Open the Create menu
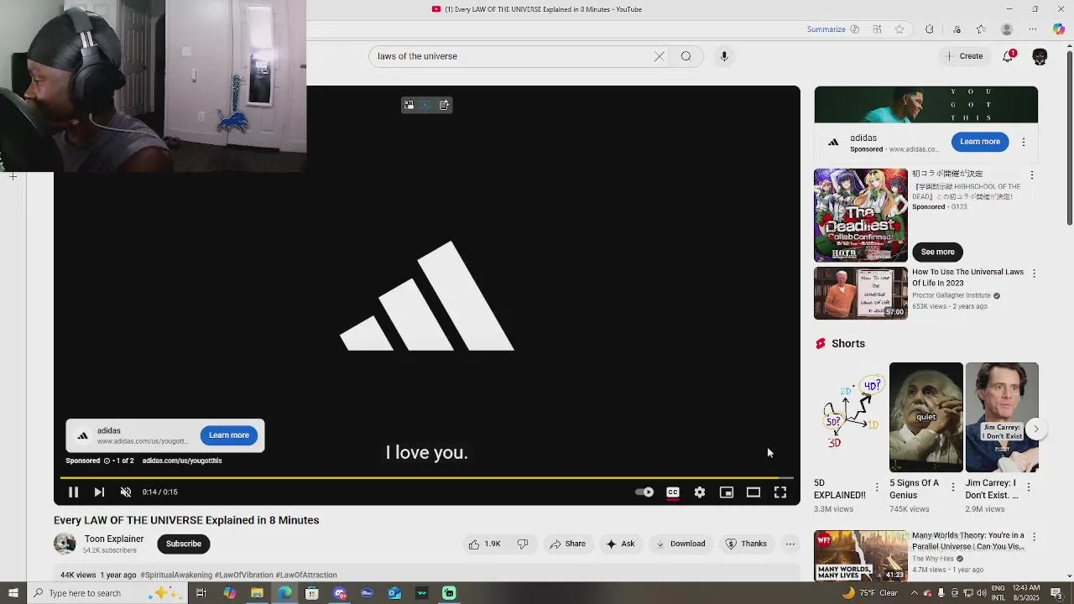 click(963, 56)
